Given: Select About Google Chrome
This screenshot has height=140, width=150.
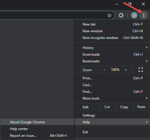Looking at the screenshot, I should 37,122.
